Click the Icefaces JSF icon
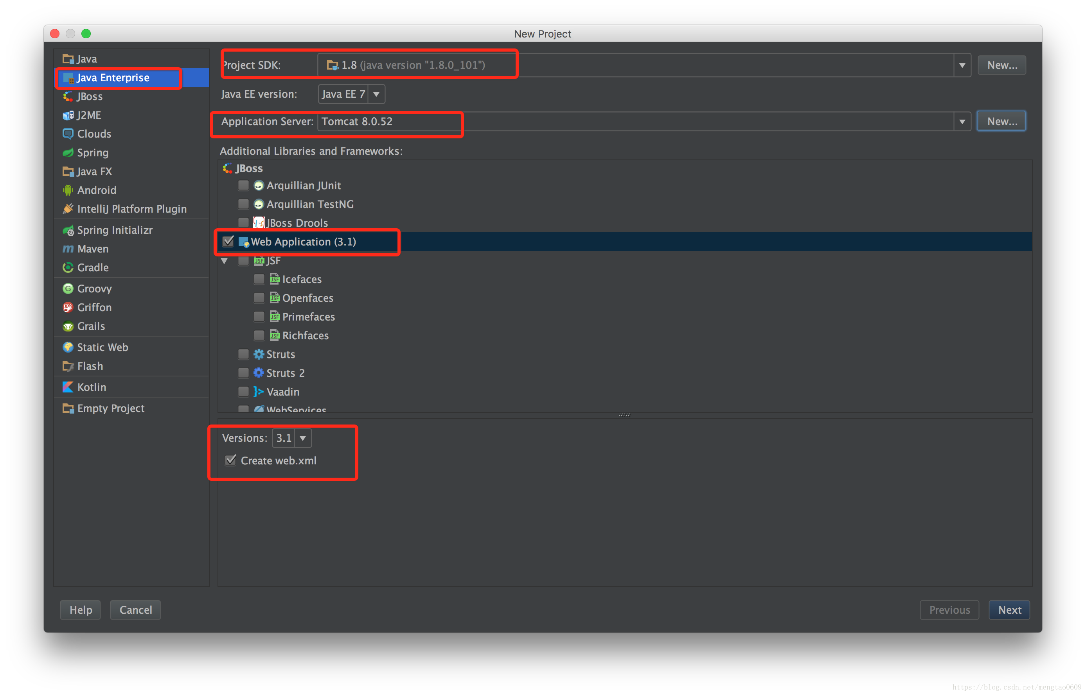1086x695 pixels. (x=275, y=279)
